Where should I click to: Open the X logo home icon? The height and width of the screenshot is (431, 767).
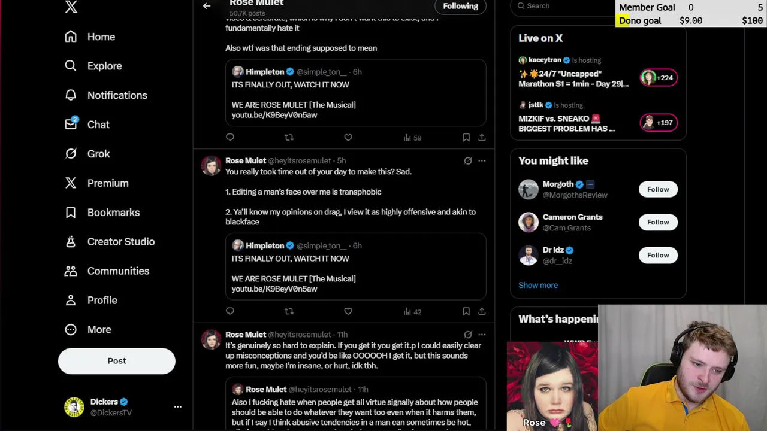tap(71, 7)
